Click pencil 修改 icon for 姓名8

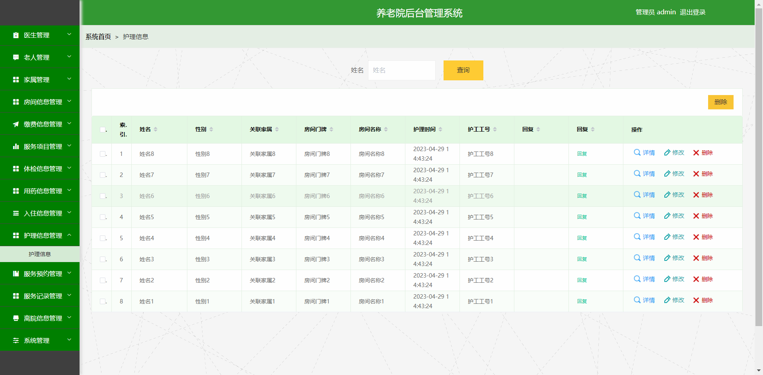click(x=667, y=153)
